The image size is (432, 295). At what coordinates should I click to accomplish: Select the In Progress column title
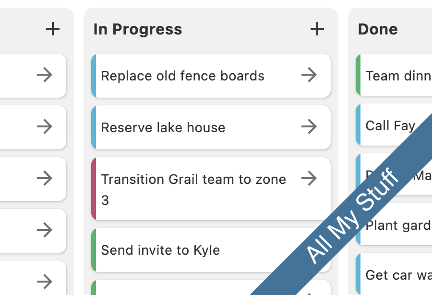point(137,29)
